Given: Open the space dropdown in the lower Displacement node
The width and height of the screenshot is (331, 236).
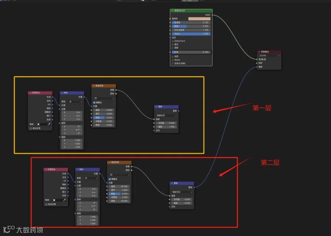Looking at the screenshot, I should pyautogui.click(x=182, y=192).
